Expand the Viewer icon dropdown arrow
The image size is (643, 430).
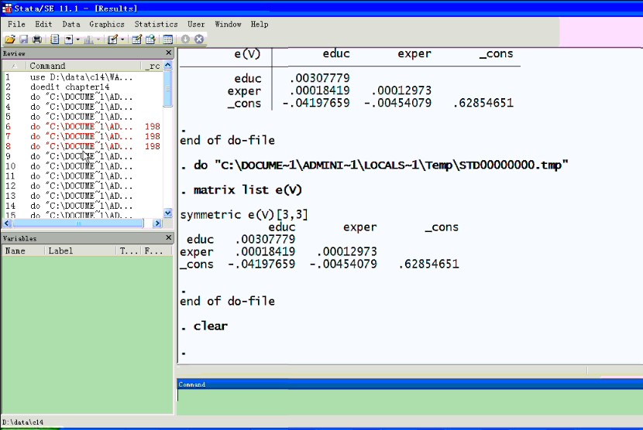pos(78,39)
